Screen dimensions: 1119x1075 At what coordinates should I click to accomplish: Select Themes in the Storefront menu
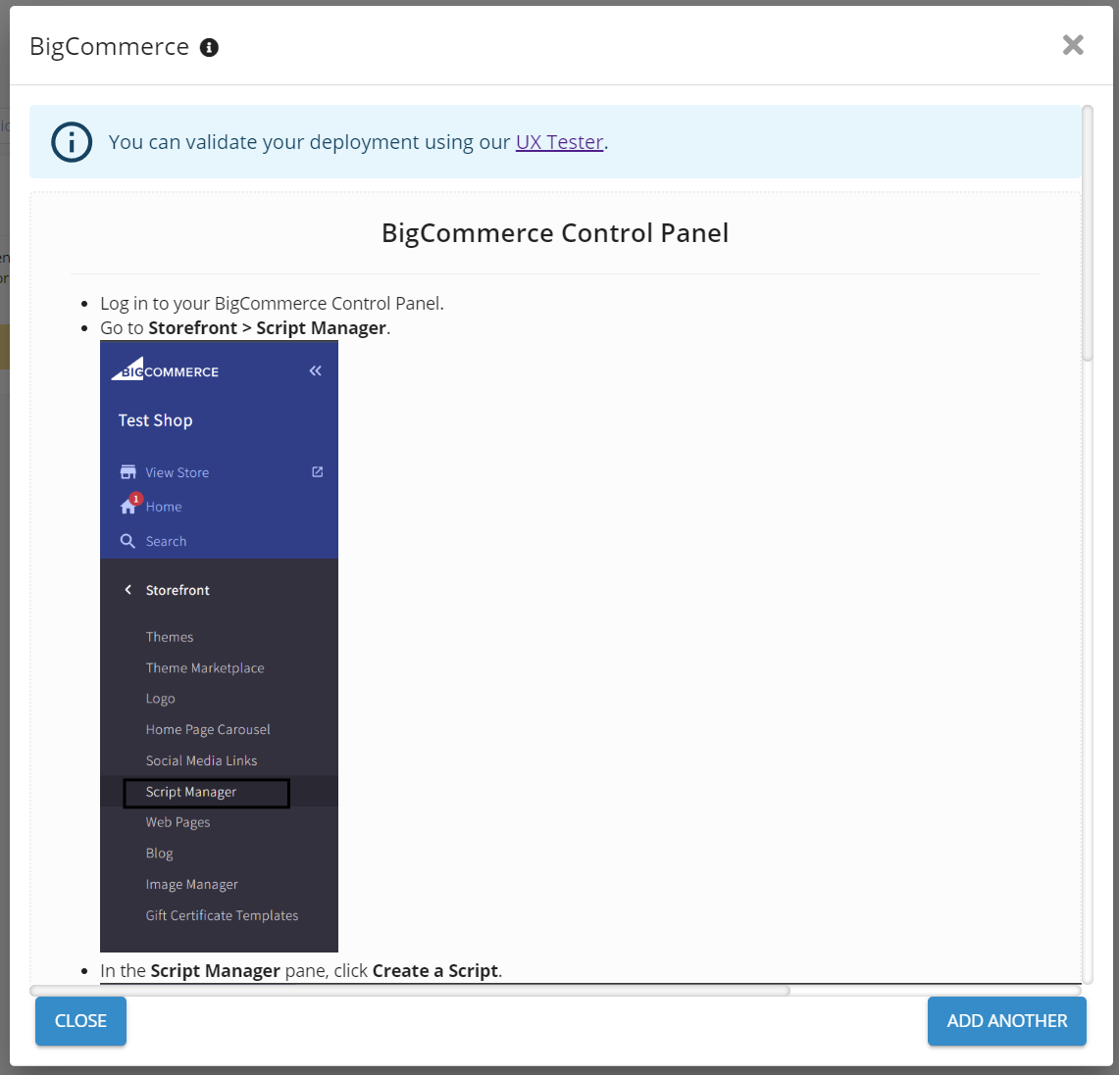point(170,637)
